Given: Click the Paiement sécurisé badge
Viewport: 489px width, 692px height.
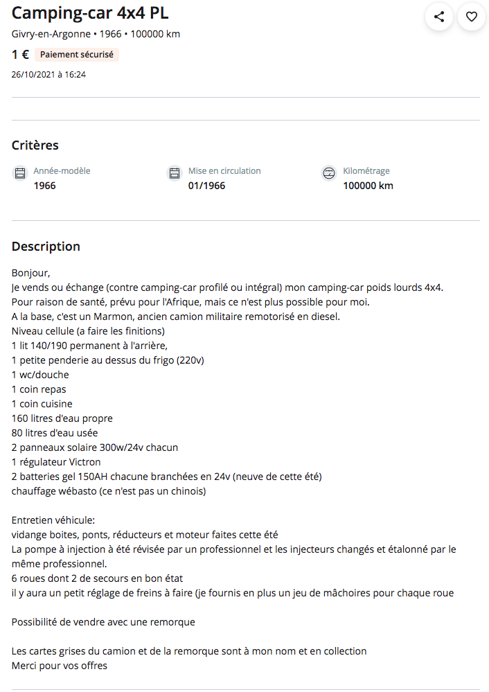Looking at the screenshot, I should tap(77, 55).
